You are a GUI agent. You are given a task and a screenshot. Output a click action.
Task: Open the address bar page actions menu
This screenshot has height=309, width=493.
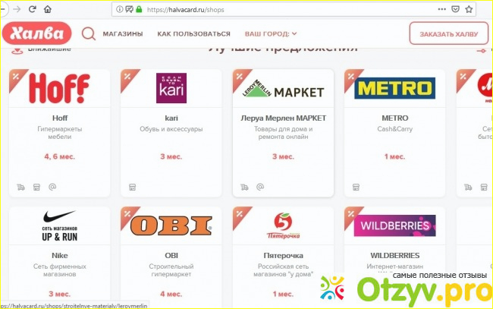(441, 9)
